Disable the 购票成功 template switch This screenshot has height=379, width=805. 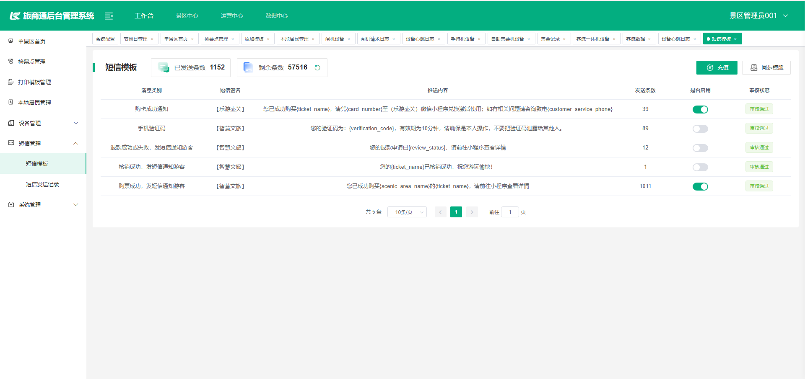pyautogui.click(x=700, y=186)
